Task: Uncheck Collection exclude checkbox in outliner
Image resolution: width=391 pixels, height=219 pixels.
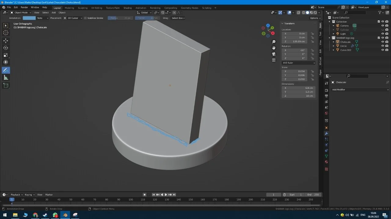Action: tap(379, 22)
